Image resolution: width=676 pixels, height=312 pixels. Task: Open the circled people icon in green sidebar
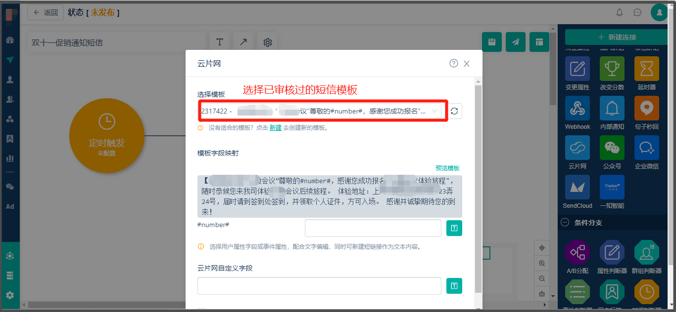pyautogui.click(x=10, y=256)
